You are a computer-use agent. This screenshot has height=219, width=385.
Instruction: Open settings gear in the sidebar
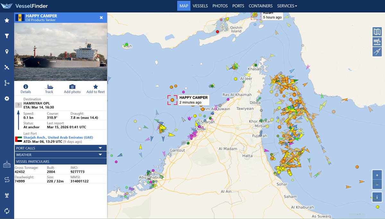(7, 99)
